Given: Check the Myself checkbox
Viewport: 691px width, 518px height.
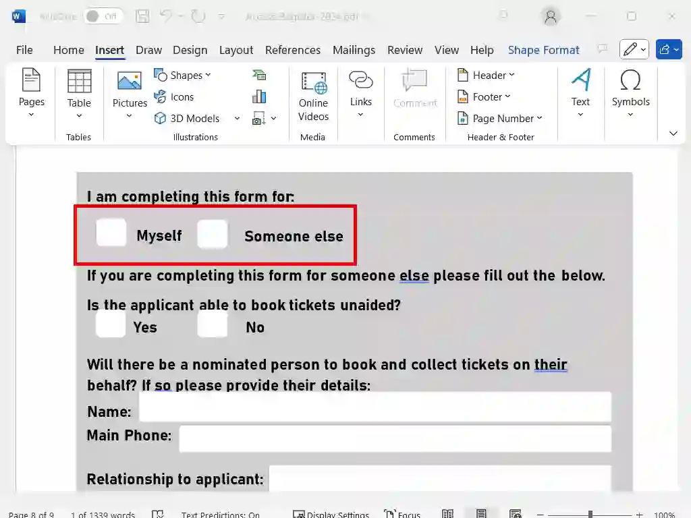Looking at the screenshot, I should [111, 233].
